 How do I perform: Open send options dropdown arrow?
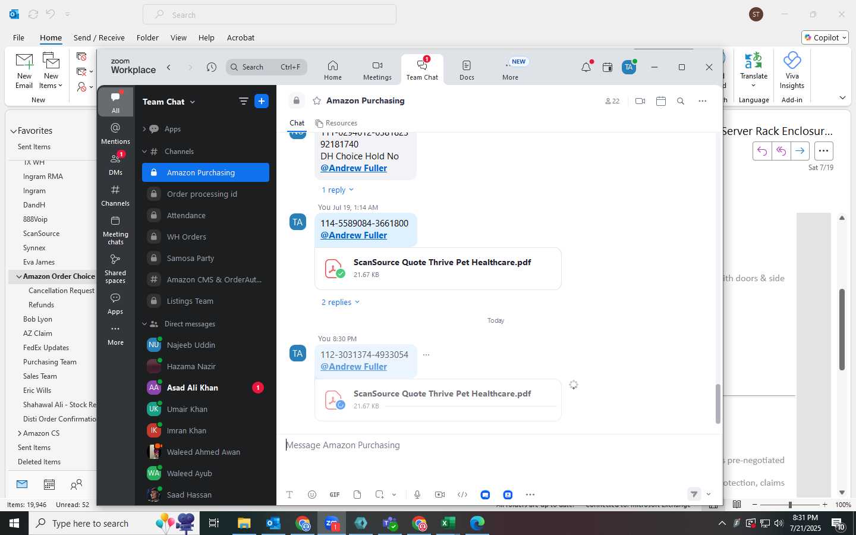(x=709, y=494)
